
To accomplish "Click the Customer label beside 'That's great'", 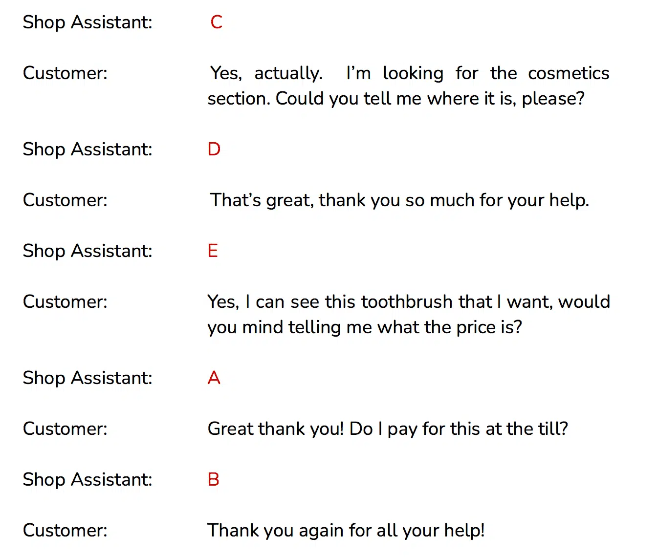I will pos(65,200).
